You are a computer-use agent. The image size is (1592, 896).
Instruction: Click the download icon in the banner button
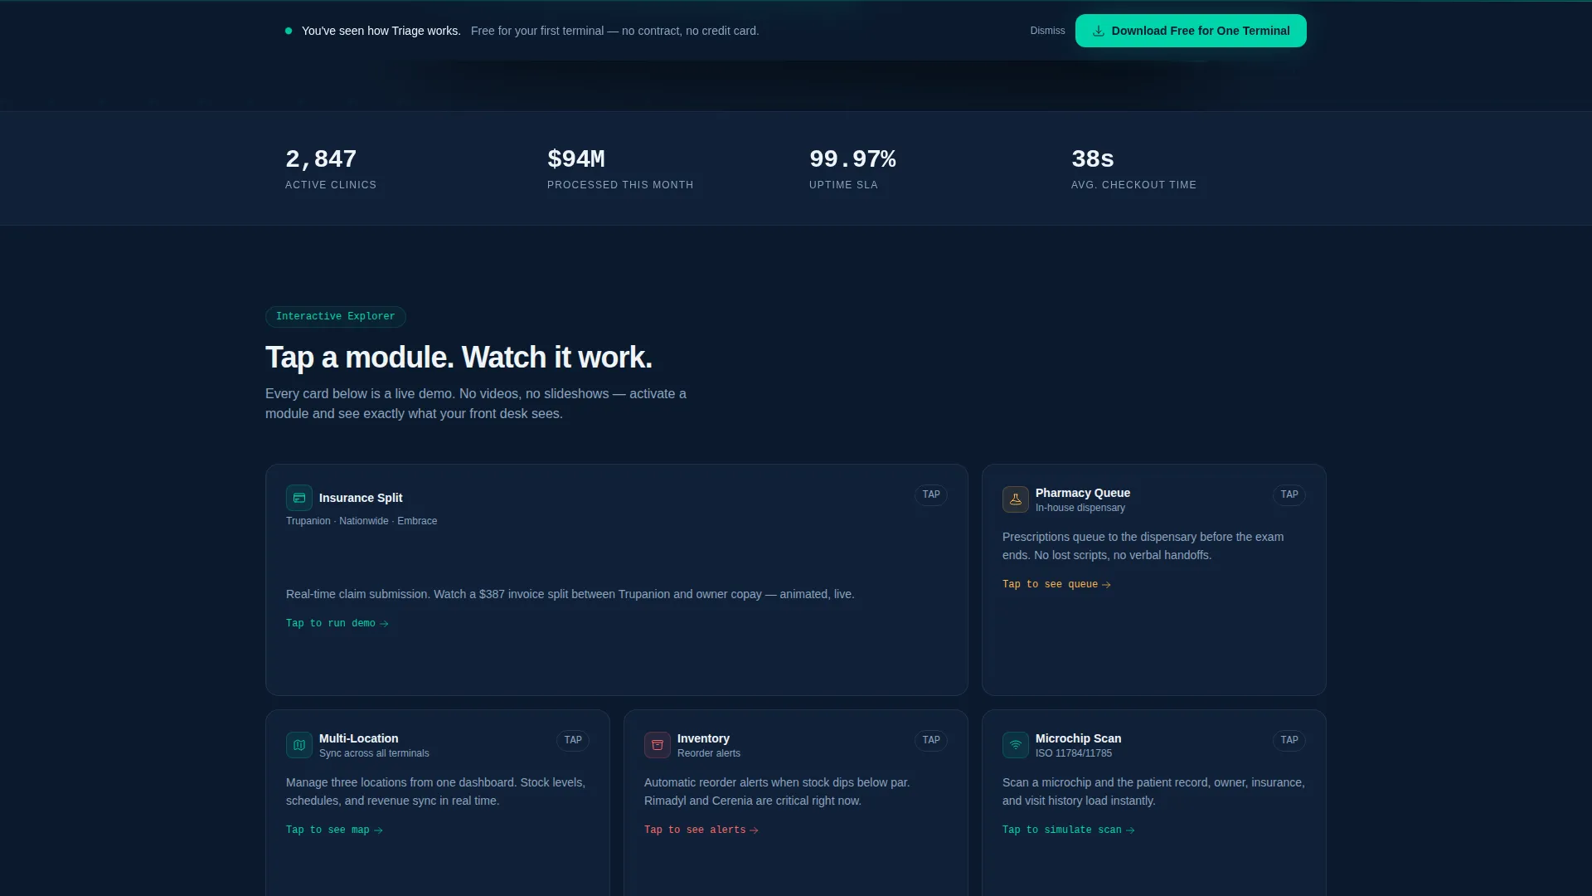[1099, 31]
